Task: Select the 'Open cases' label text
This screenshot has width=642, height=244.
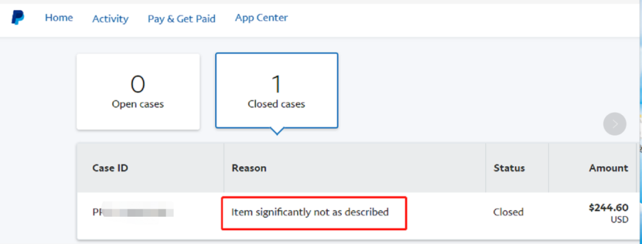Action: 138,104
